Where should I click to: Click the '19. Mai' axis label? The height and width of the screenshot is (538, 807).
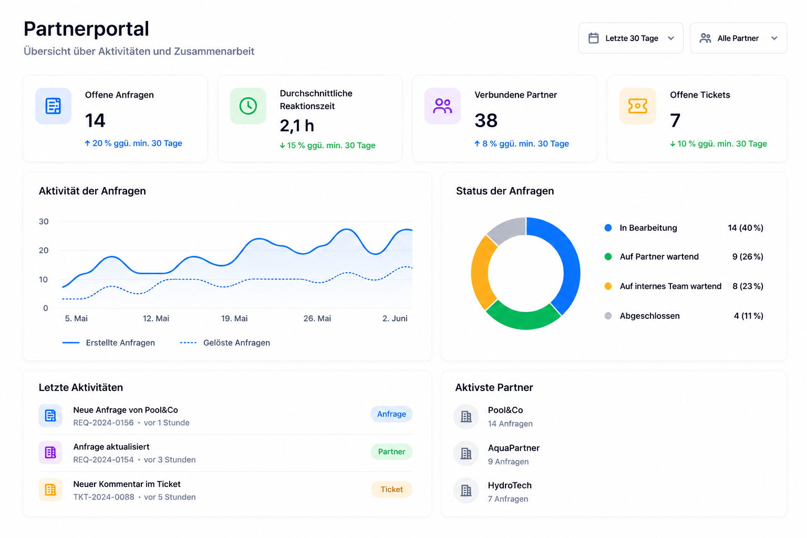pyautogui.click(x=234, y=318)
